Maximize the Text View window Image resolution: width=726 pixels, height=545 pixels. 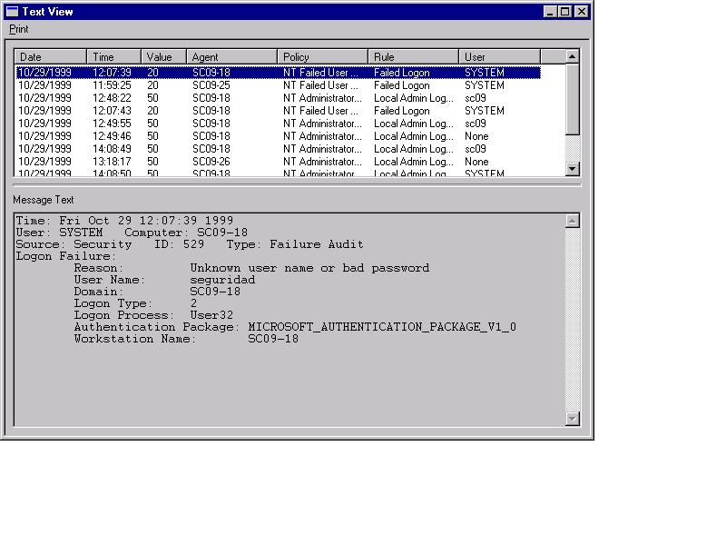coord(566,12)
